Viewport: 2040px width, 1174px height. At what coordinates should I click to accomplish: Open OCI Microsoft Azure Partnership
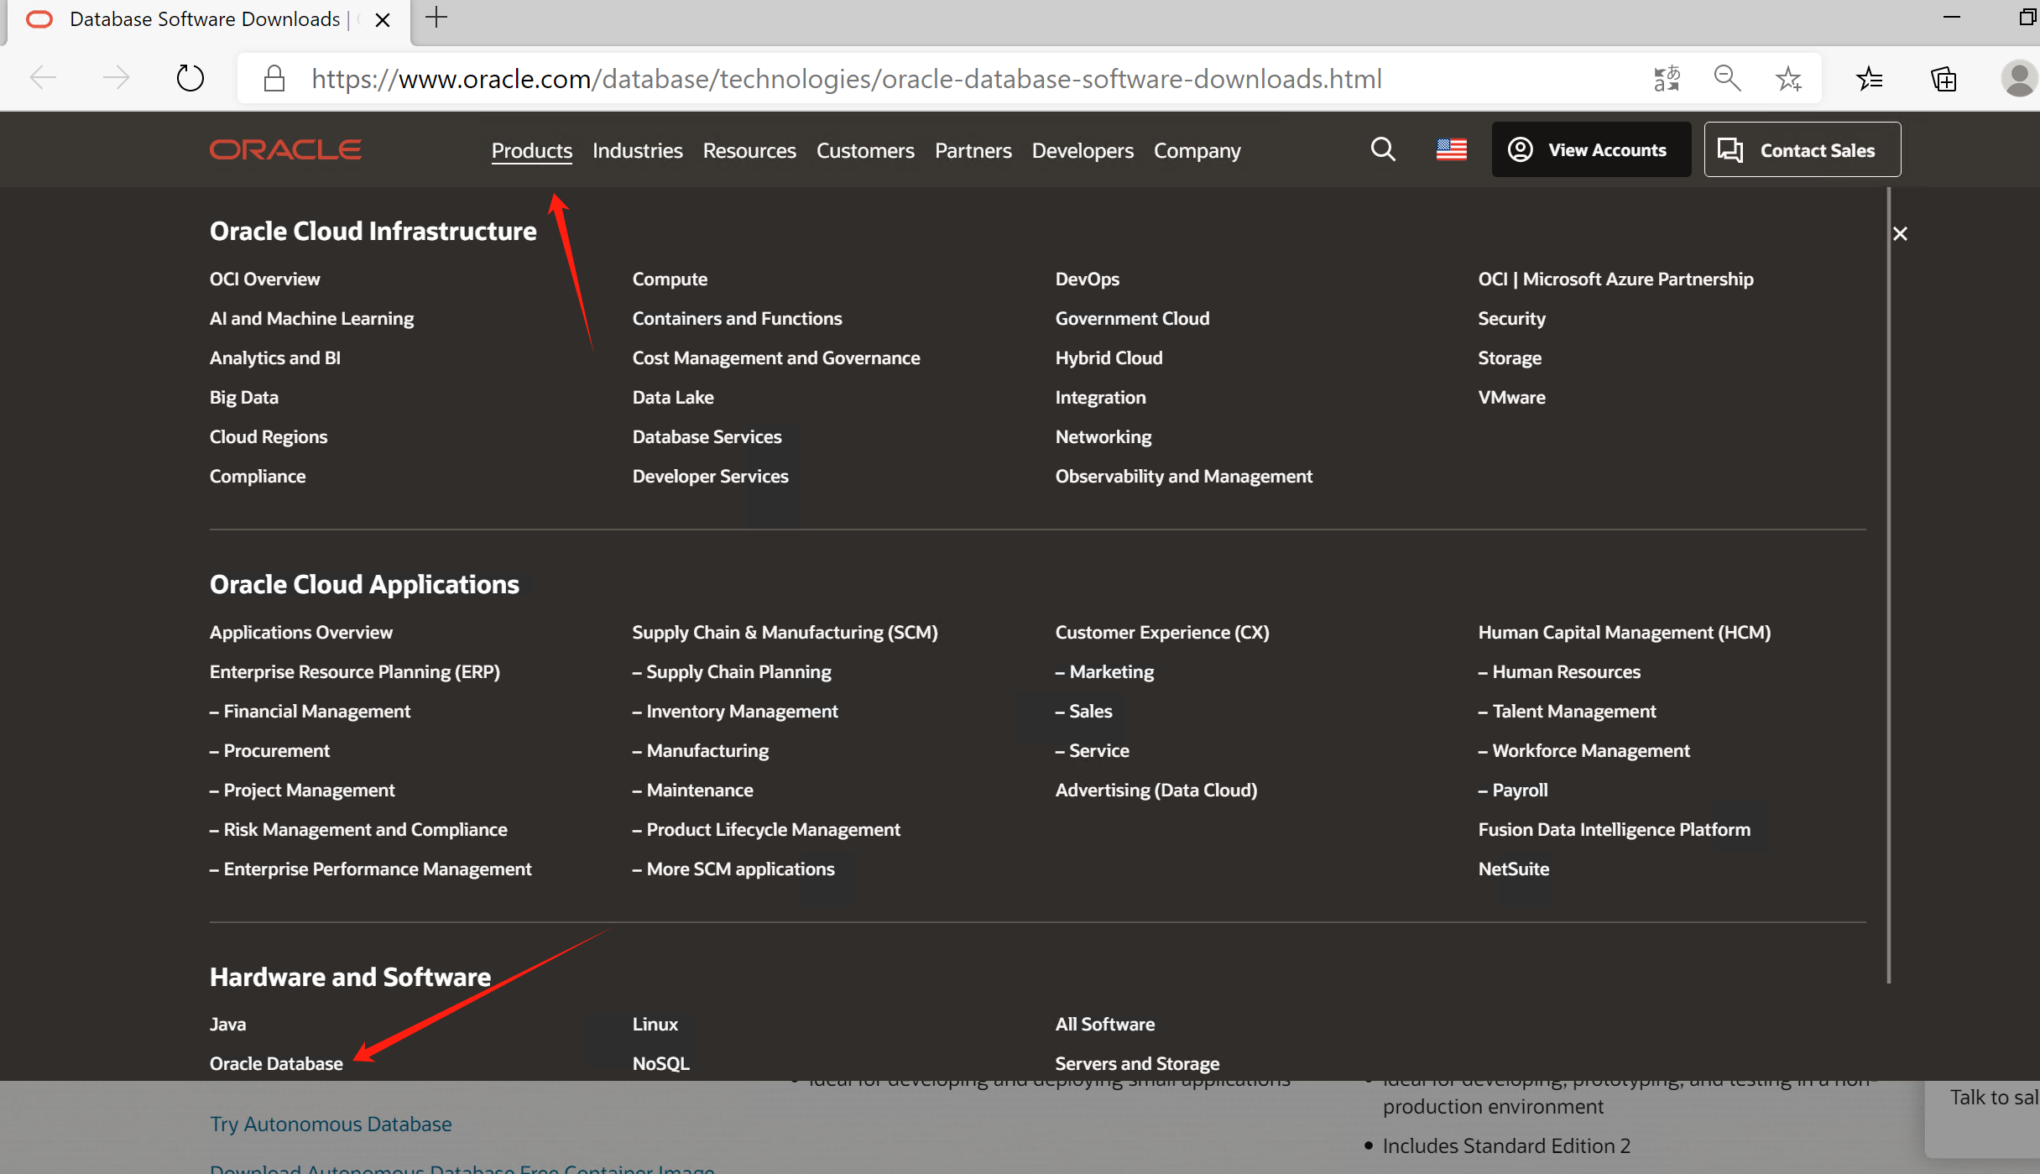pyautogui.click(x=1615, y=279)
